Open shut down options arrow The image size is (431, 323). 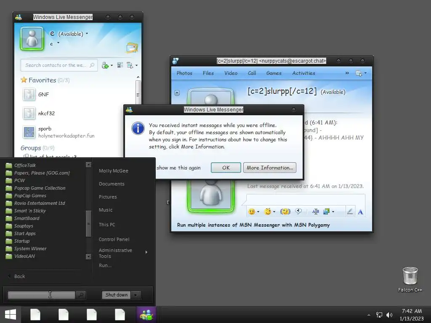pos(136,295)
